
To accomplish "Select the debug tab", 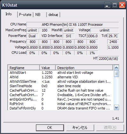I will [x=53, y=15].
